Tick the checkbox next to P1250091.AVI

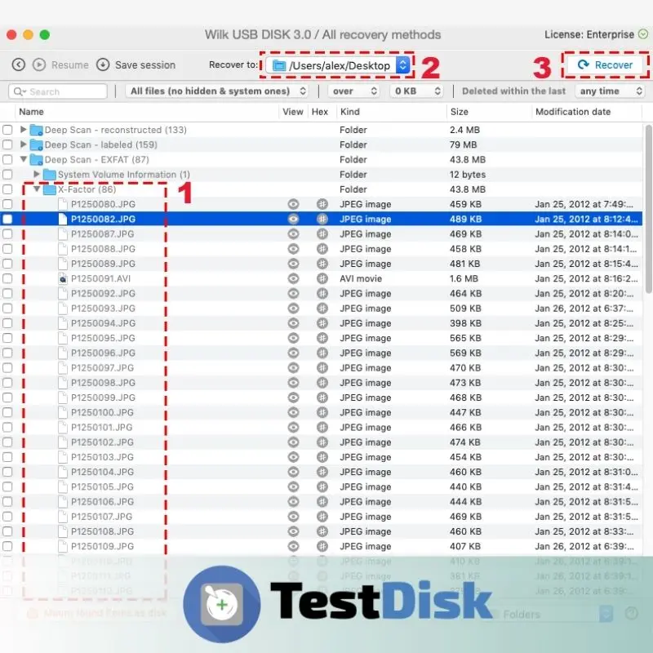[x=7, y=278]
